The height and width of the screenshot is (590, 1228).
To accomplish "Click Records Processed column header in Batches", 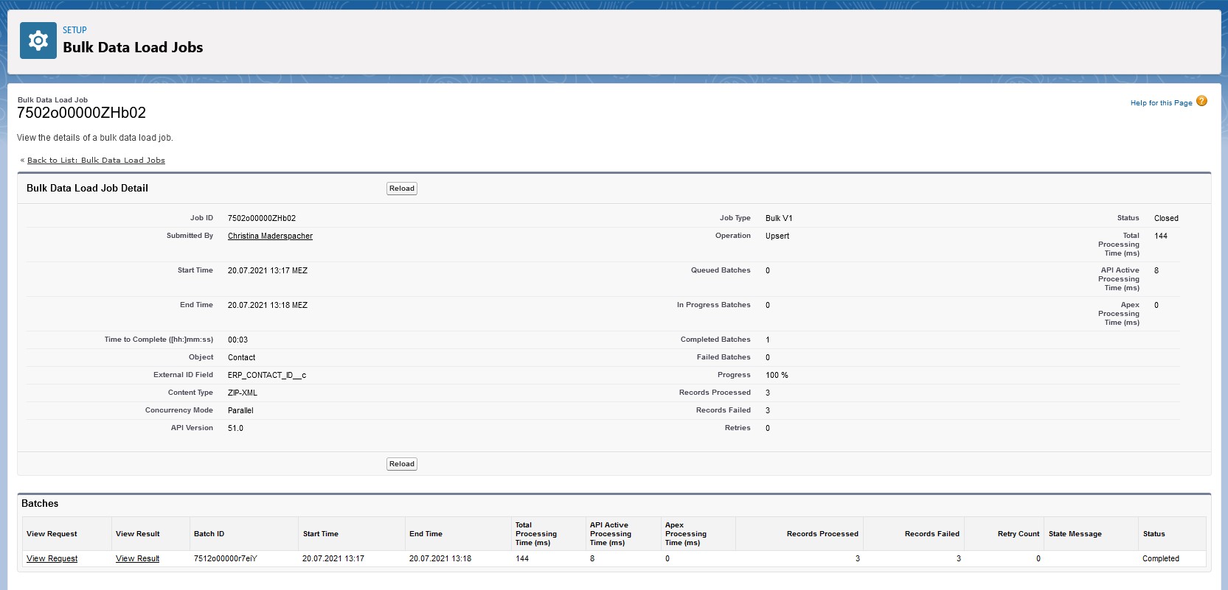I will [x=822, y=534].
